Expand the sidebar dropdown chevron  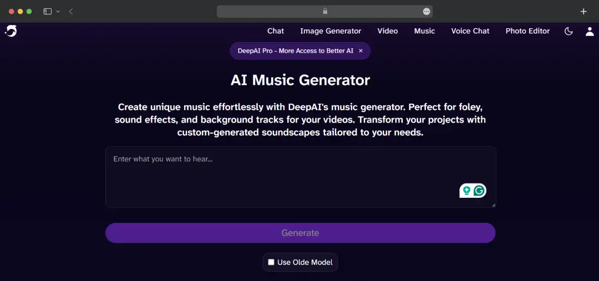click(58, 12)
